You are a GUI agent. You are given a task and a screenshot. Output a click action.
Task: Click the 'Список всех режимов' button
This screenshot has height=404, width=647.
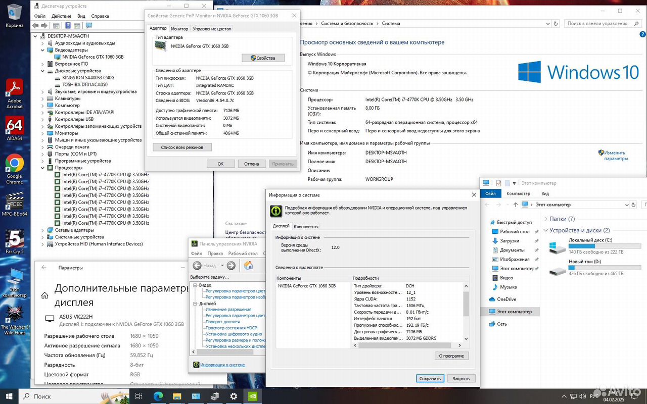(182, 147)
